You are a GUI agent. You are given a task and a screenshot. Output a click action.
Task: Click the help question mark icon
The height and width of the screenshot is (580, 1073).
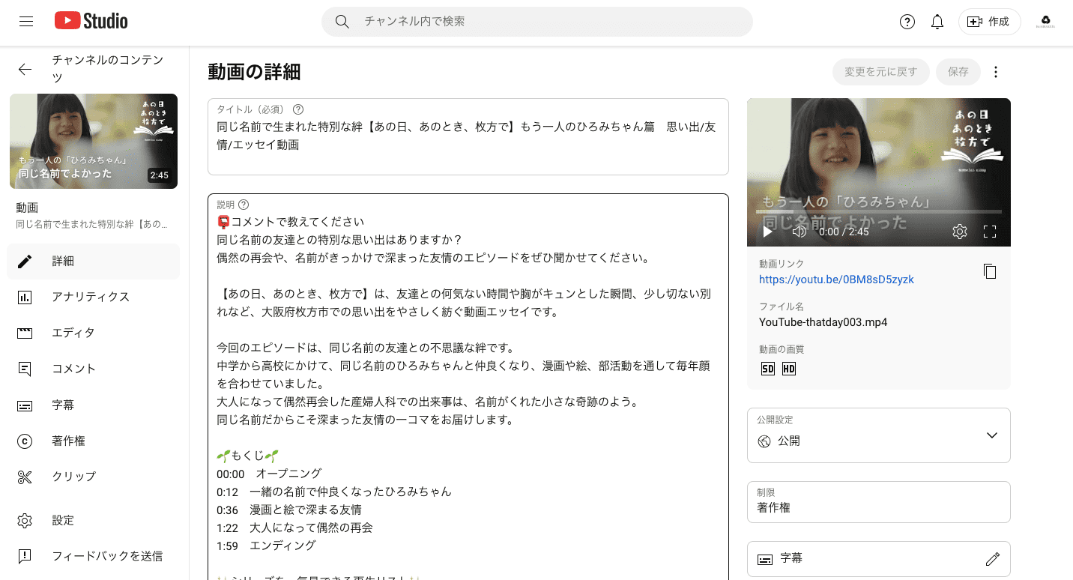(907, 22)
